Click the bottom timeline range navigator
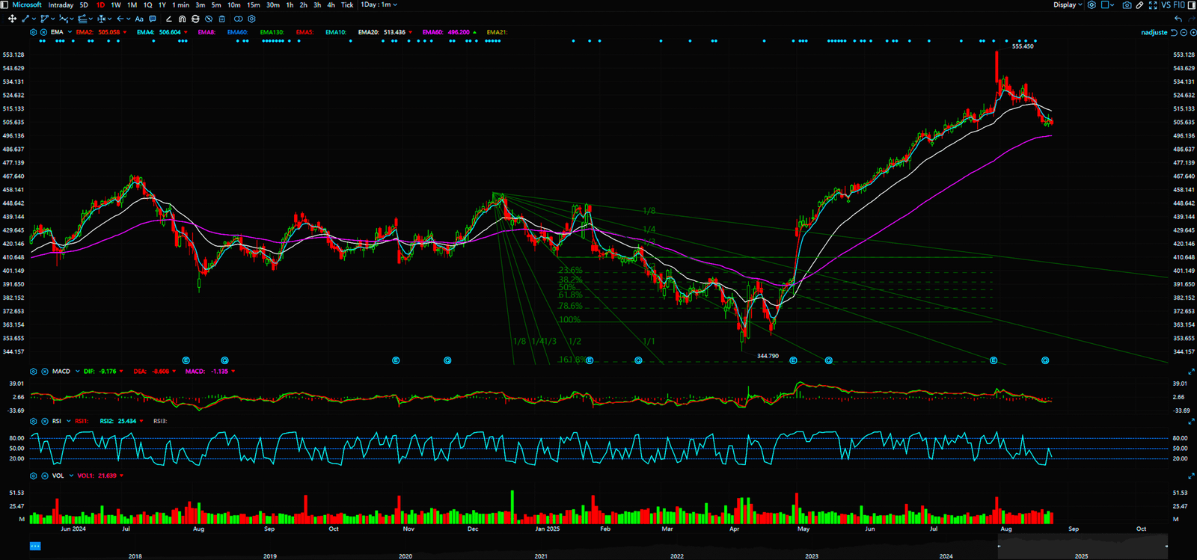The width and height of the screenshot is (1197, 560). [x=598, y=547]
